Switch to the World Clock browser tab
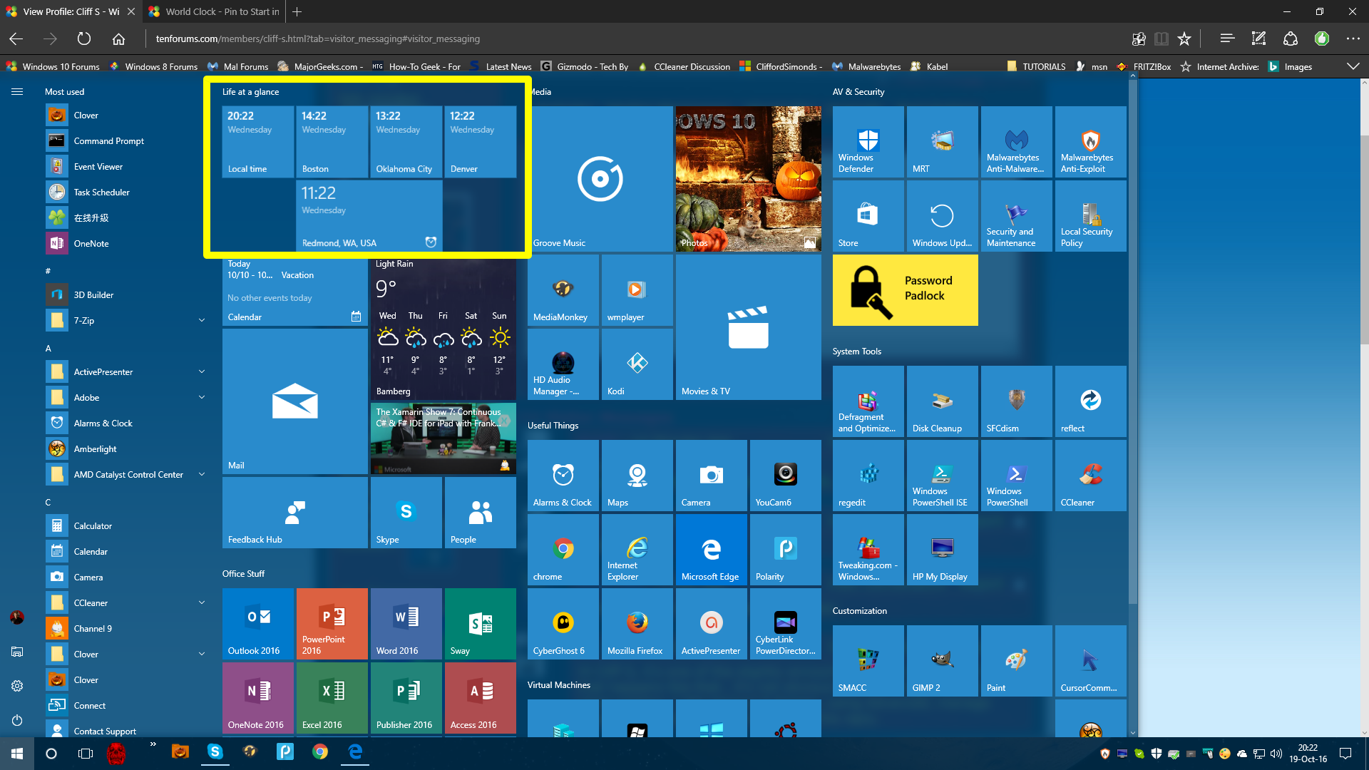This screenshot has width=1369, height=770. (x=213, y=11)
